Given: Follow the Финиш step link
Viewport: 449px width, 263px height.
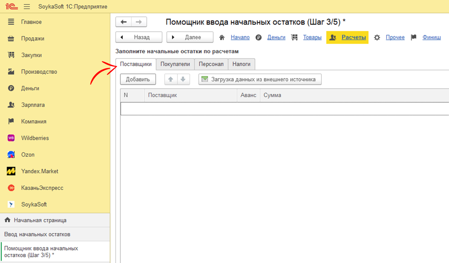Looking at the screenshot, I should 431,37.
